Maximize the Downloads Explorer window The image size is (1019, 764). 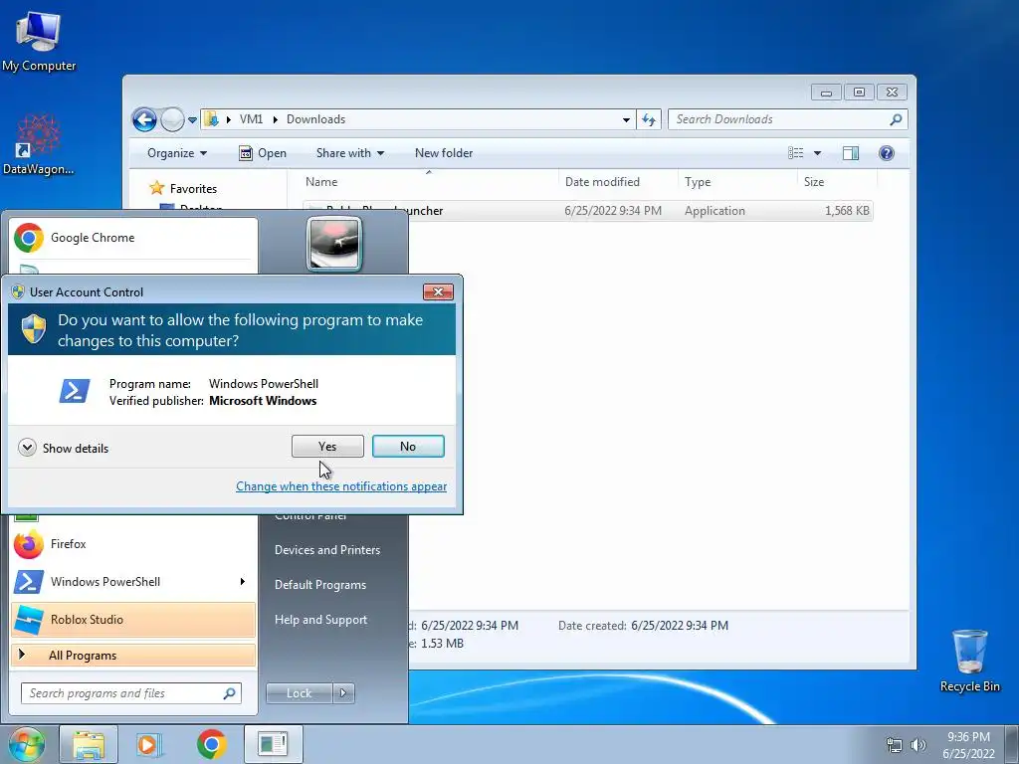(859, 93)
